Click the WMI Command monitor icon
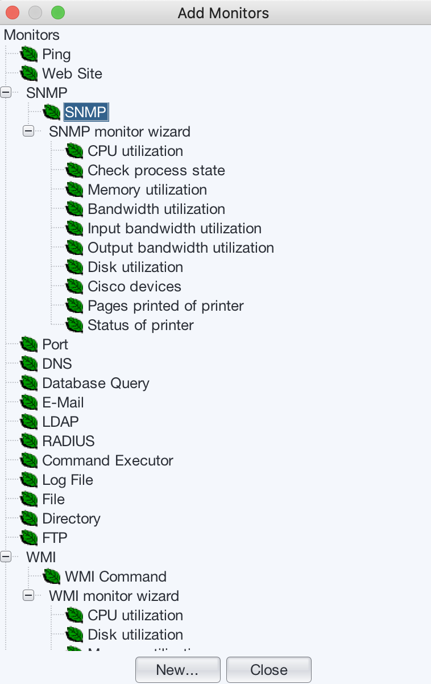The image size is (431, 684). (x=51, y=576)
